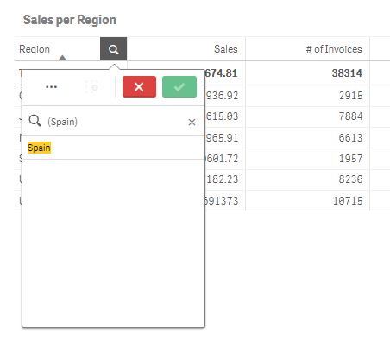Click the invoices cell 8230
390x340 pixels.
pyautogui.click(x=350, y=179)
